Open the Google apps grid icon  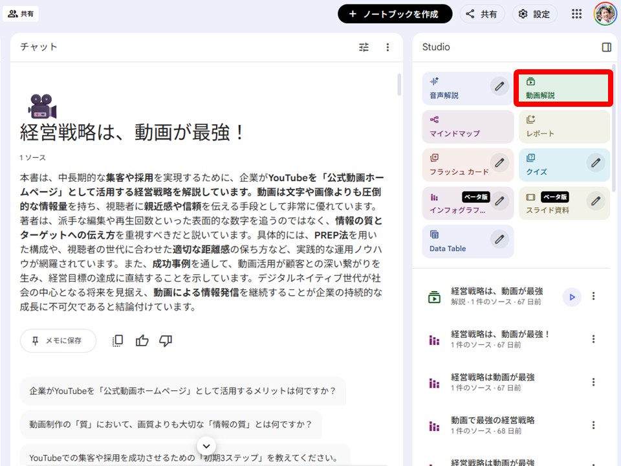tap(576, 14)
